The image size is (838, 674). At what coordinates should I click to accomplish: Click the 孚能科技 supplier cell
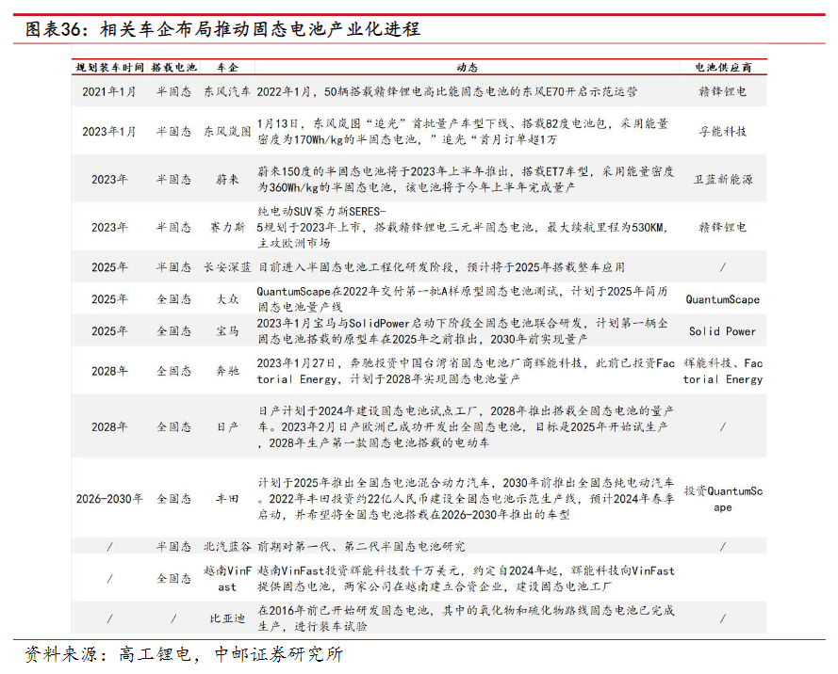pyautogui.click(x=723, y=132)
